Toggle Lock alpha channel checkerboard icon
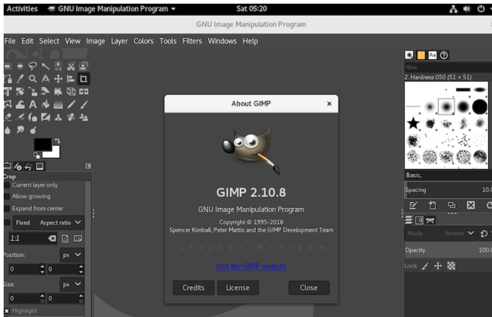 click(x=451, y=266)
